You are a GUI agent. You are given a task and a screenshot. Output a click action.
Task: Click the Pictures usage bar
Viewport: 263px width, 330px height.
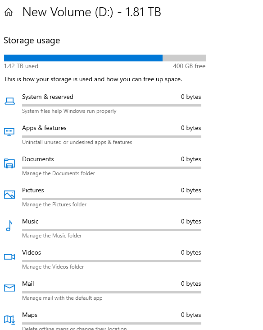click(112, 199)
